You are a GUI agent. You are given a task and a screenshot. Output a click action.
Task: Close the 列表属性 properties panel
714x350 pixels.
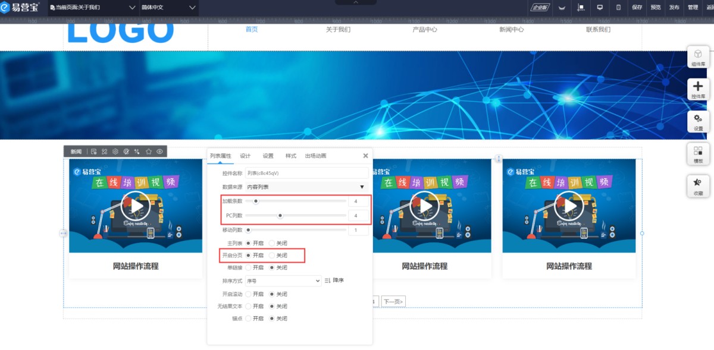(365, 156)
